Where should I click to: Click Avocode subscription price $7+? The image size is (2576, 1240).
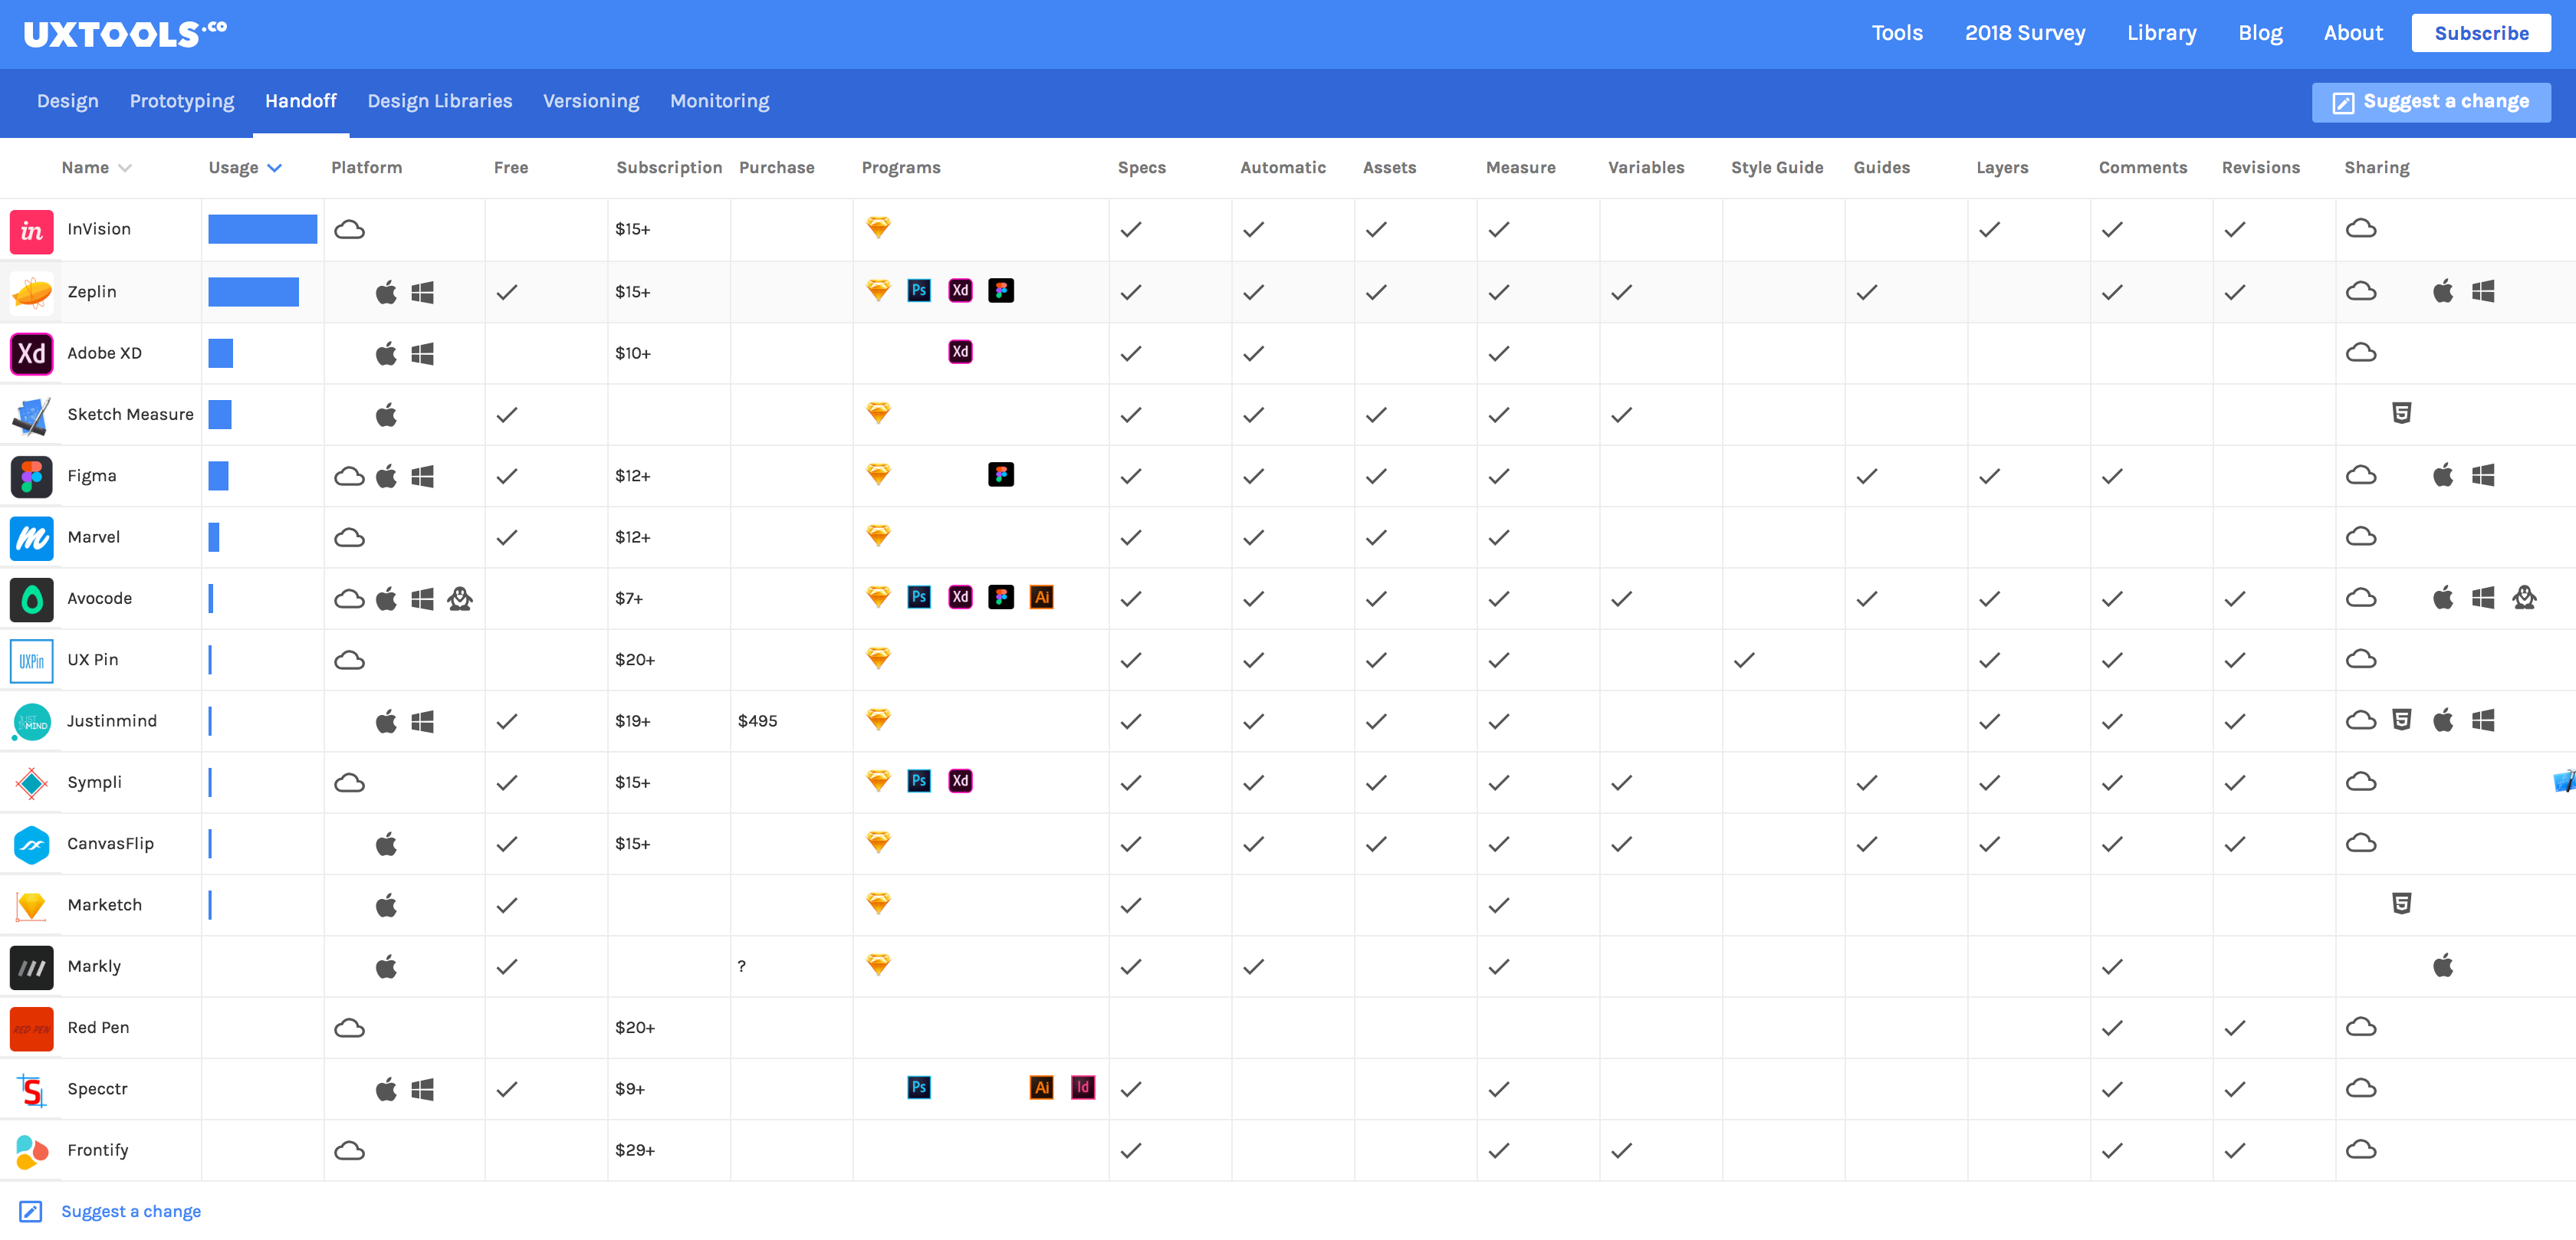629,599
